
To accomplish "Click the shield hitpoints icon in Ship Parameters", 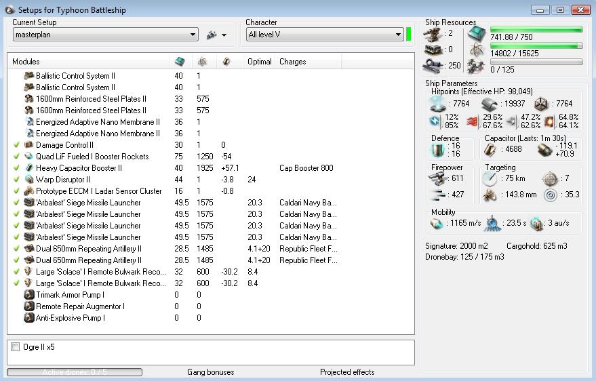I will (438, 104).
